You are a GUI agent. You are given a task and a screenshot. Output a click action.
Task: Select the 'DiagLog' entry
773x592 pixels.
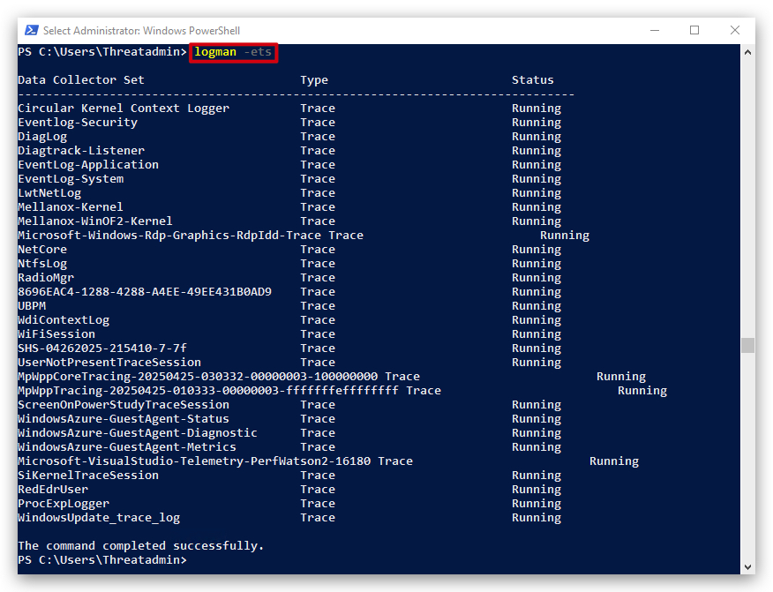pos(42,137)
